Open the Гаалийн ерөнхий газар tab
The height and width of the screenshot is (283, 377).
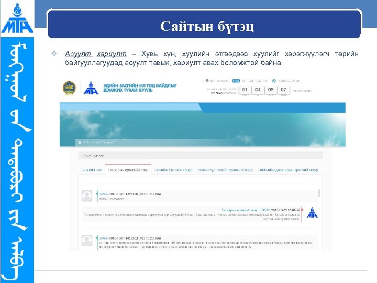point(173,170)
